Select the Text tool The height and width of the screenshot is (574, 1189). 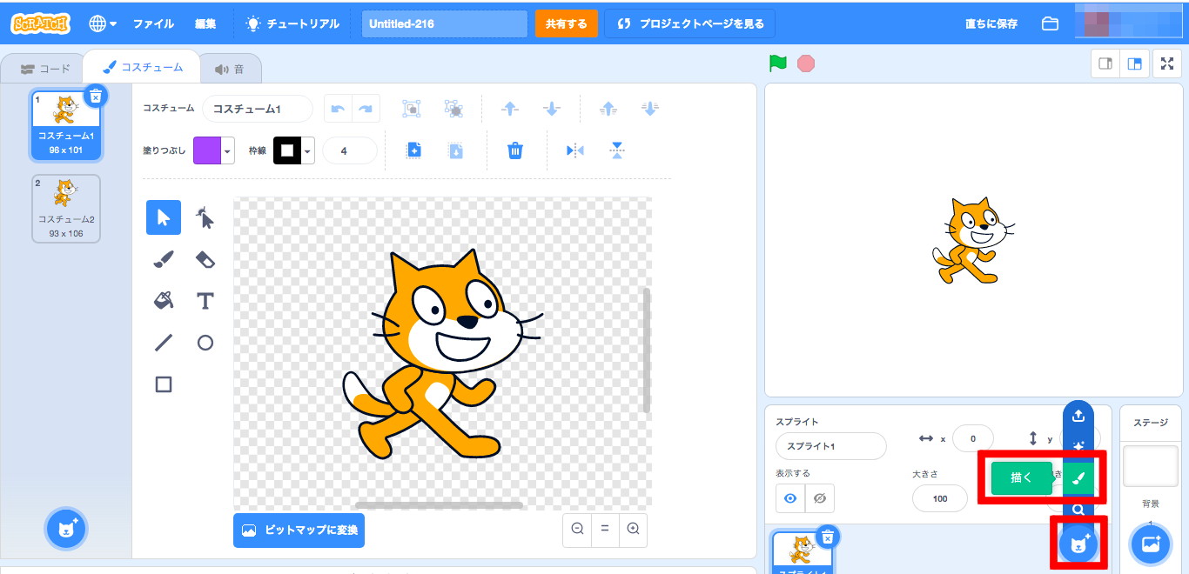pyautogui.click(x=205, y=301)
